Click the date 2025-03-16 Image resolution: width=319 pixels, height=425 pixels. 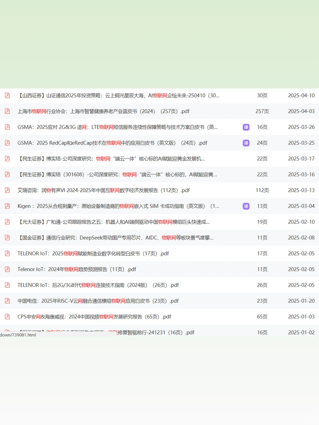tap(301, 174)
